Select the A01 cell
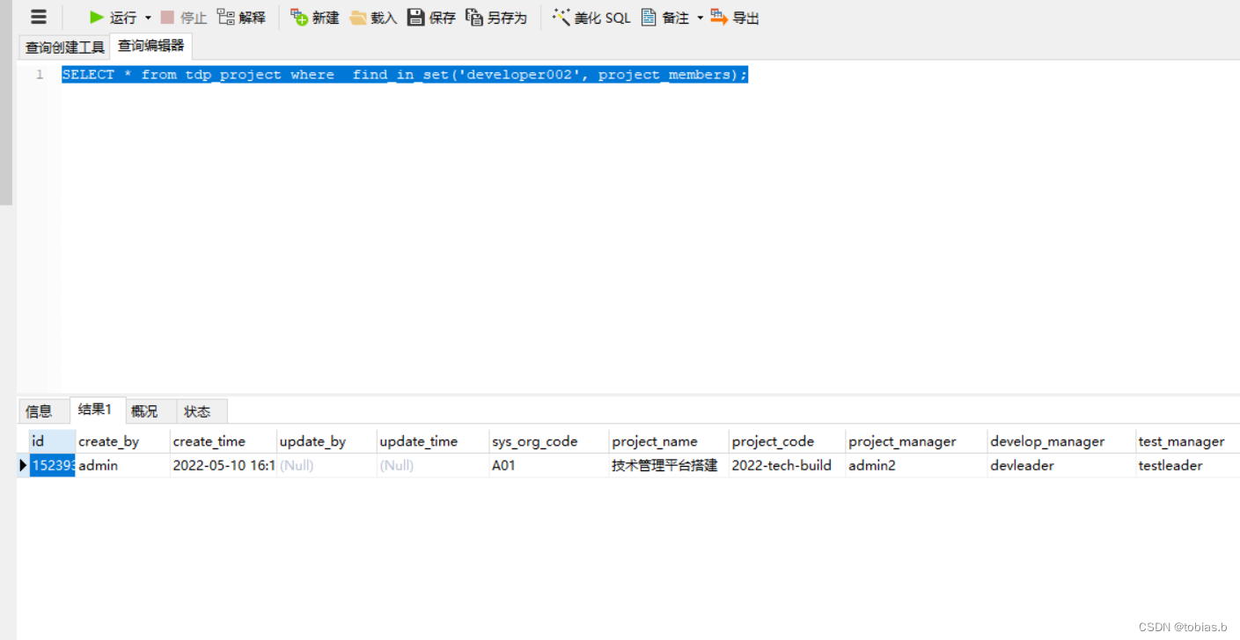 [x=548, y=465]
